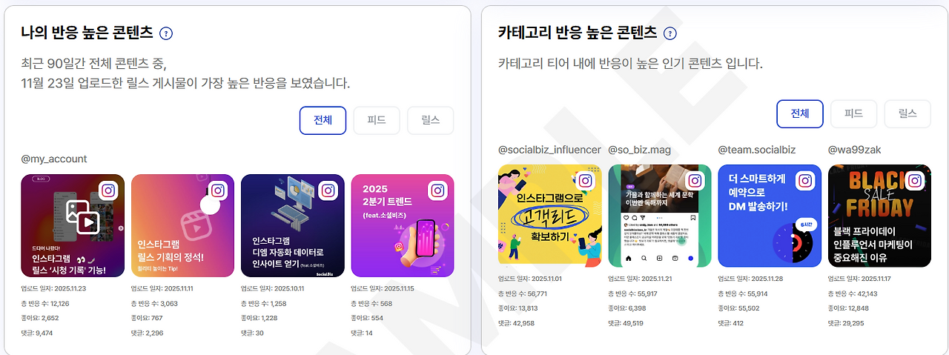Select 전체 filter in category content panel
This screenshot has height=355, width=949.
(x=800, y=113)
